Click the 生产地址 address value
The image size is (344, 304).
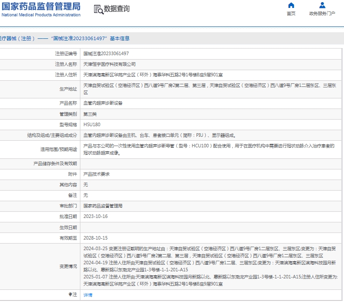(209, 89)
